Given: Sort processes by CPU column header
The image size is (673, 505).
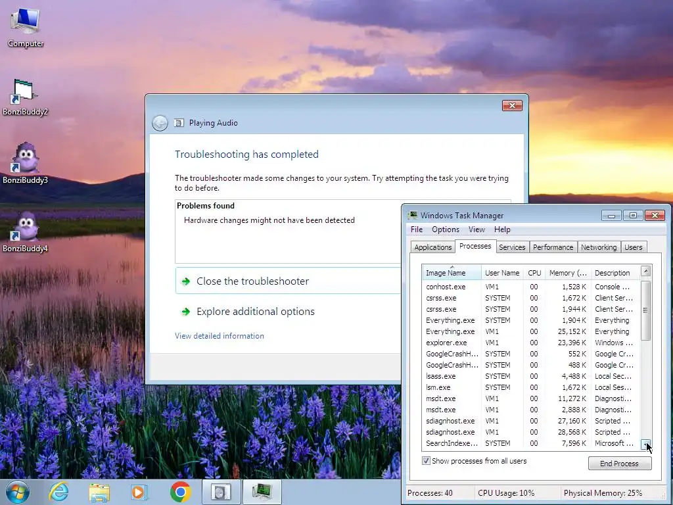Looking at the screenshot, I should [534, 273].
